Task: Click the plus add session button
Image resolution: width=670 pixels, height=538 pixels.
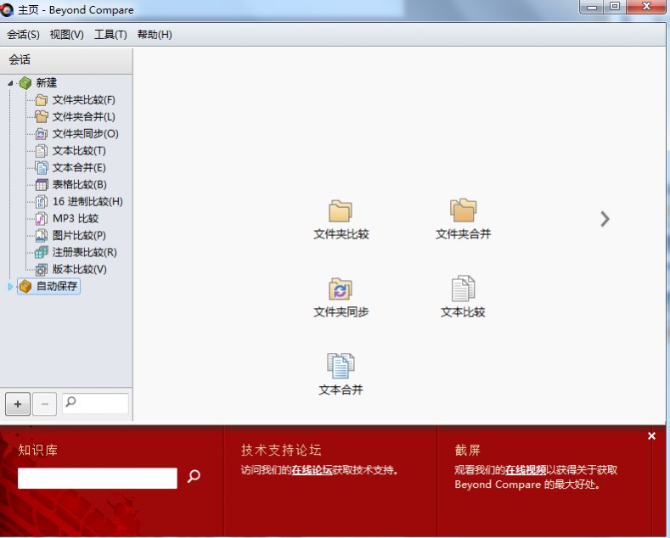Action: 18,404
